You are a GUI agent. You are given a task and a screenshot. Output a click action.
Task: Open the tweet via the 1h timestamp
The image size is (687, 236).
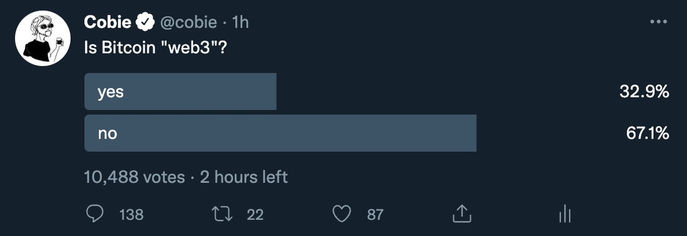coord(240,22)
